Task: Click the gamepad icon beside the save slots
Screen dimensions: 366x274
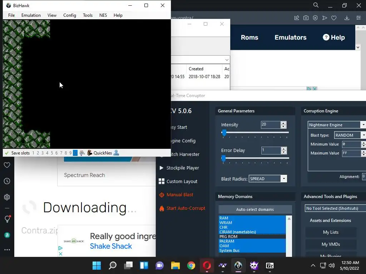Action: pyautogui.click(x=82, y=153)
